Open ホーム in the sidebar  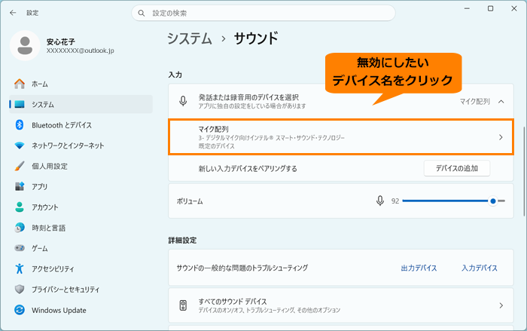pos(81,84)
